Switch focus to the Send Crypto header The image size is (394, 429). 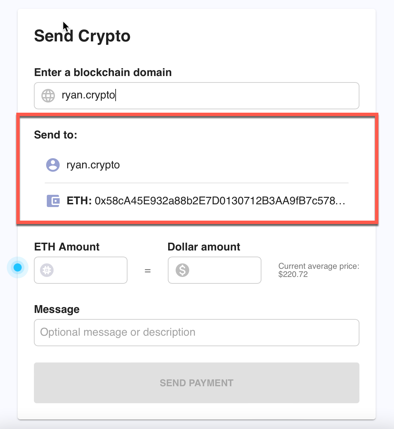[82, 36]
